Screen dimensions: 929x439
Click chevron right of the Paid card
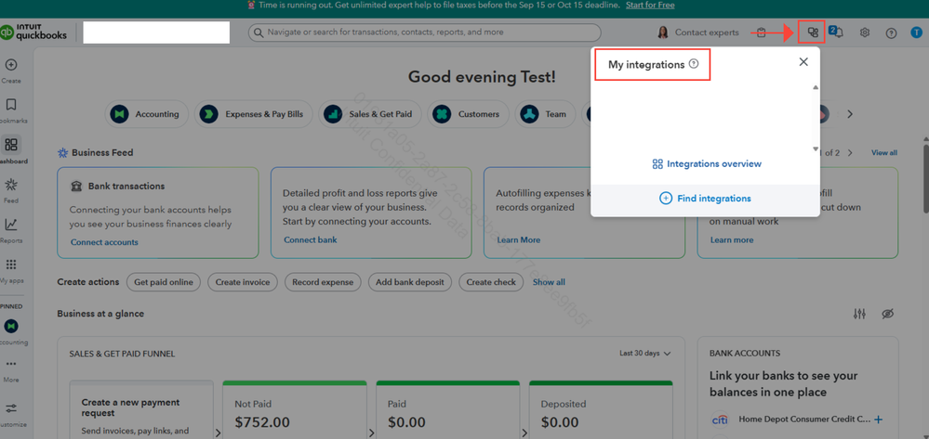click(524, 433)
